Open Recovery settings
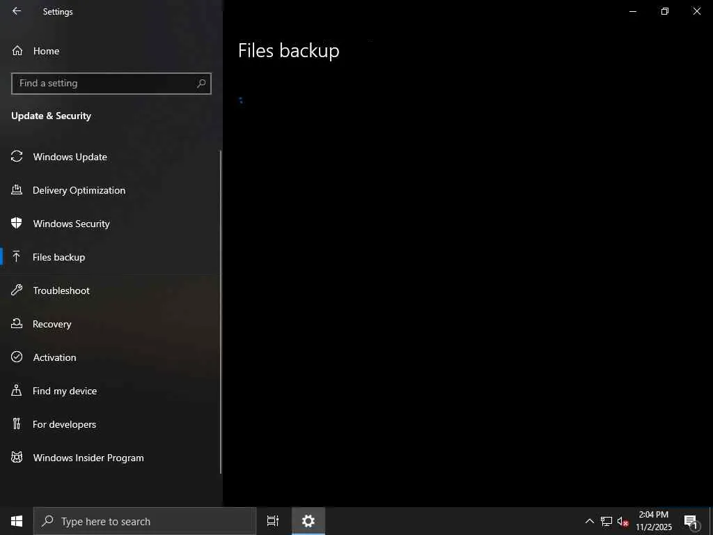 coord(110,324)
